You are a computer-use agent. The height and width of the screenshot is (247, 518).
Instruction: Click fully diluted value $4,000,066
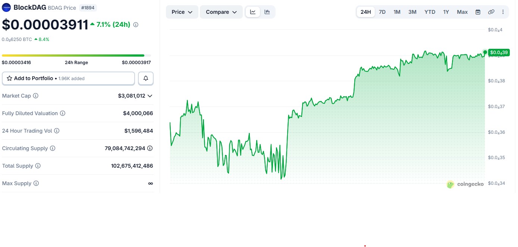click(138, 113)
